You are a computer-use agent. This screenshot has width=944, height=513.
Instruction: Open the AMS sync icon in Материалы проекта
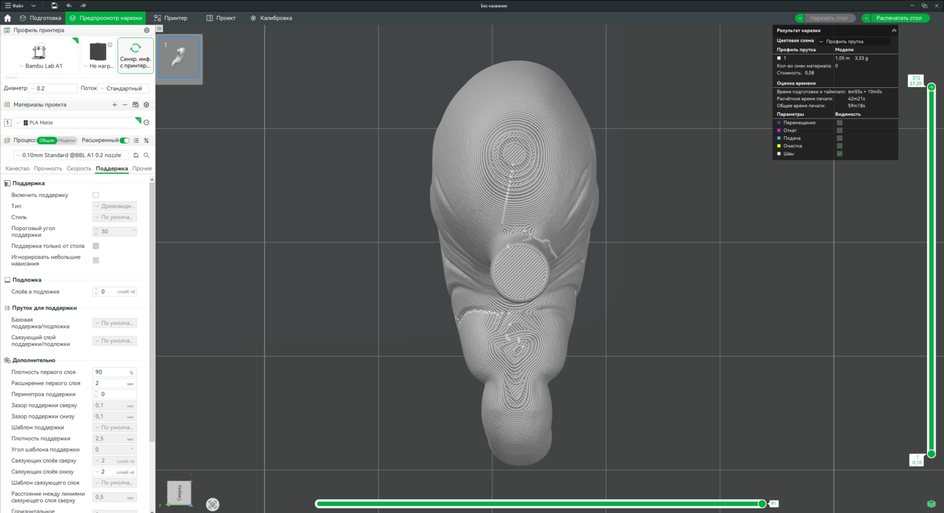[136, 105]
